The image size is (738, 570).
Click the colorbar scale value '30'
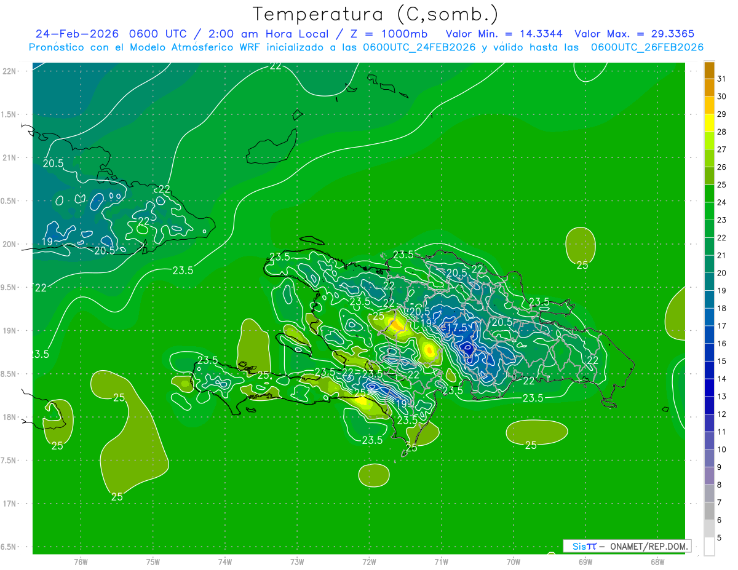(721, 97)
